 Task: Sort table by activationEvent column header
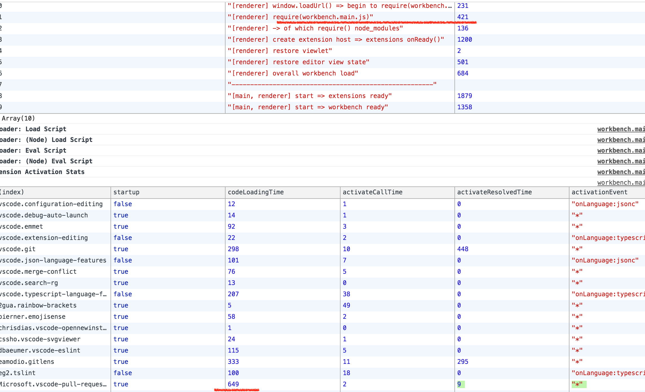(599, 192)
